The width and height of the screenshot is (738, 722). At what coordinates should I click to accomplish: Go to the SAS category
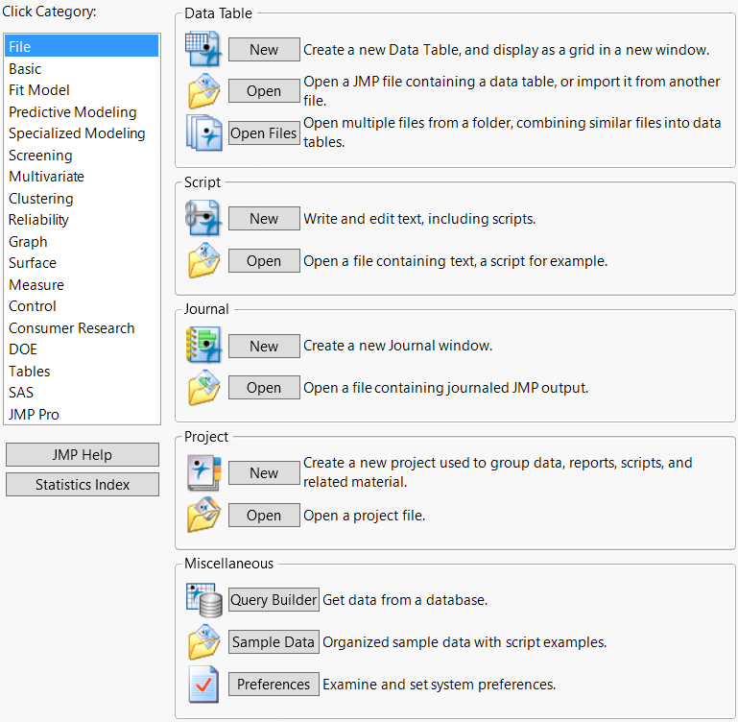(82, 393)
